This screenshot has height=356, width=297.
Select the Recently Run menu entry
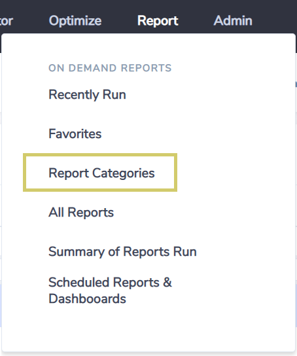(x=88, y=94)
